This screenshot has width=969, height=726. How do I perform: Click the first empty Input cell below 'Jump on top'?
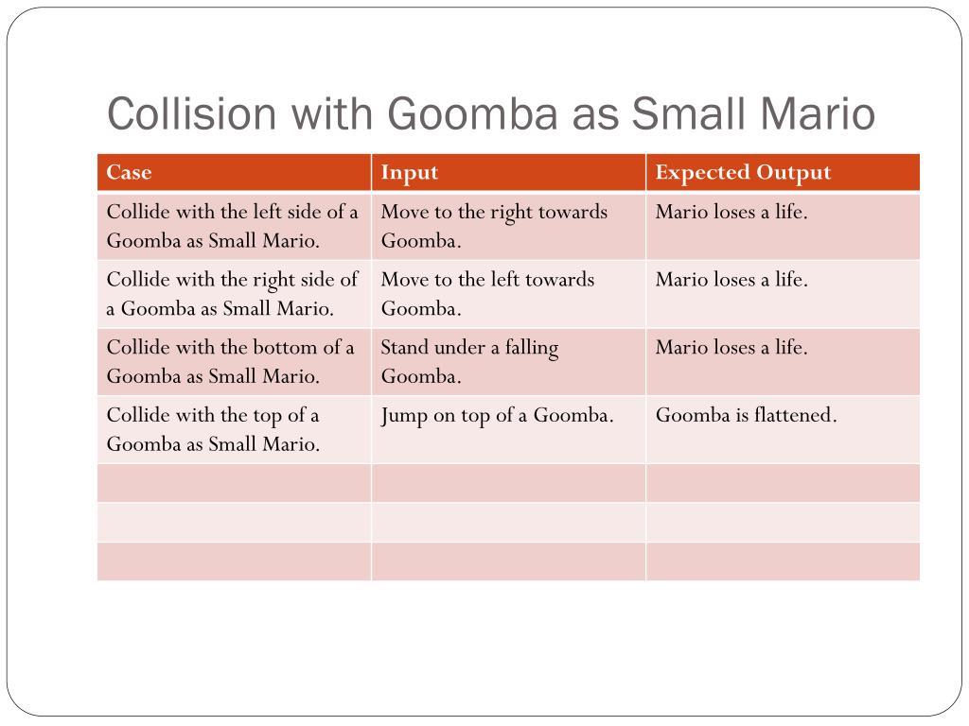pyautogui.click(x=508, y=483)
